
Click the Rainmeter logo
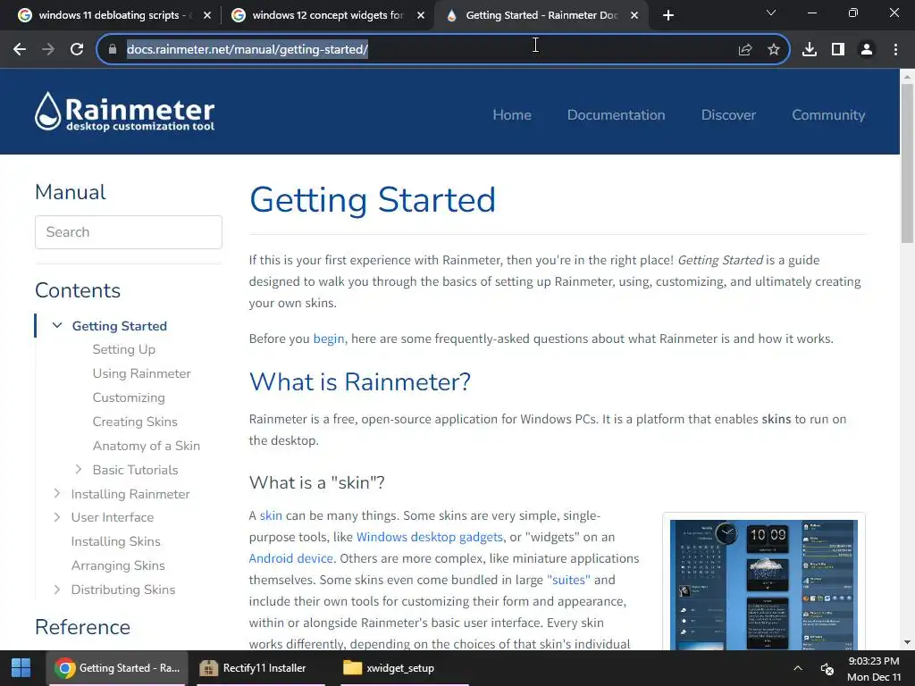(124, 112)
